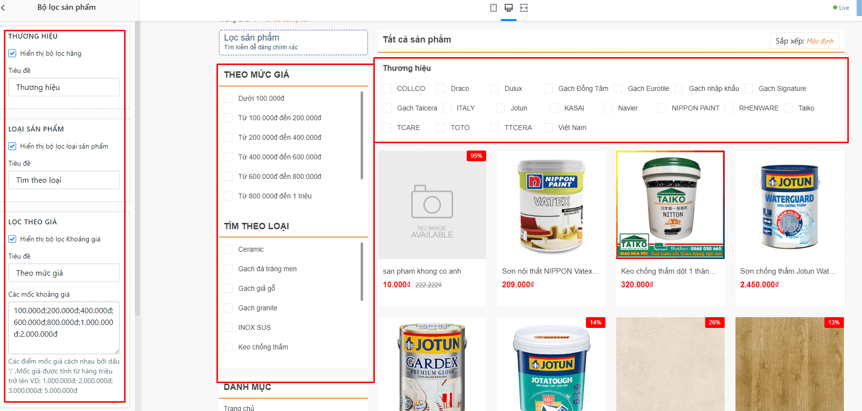The height and width of the screenshot is (411, 862).
Task: Check the 'Gạch granite' filter
Action: pos(228,308)
